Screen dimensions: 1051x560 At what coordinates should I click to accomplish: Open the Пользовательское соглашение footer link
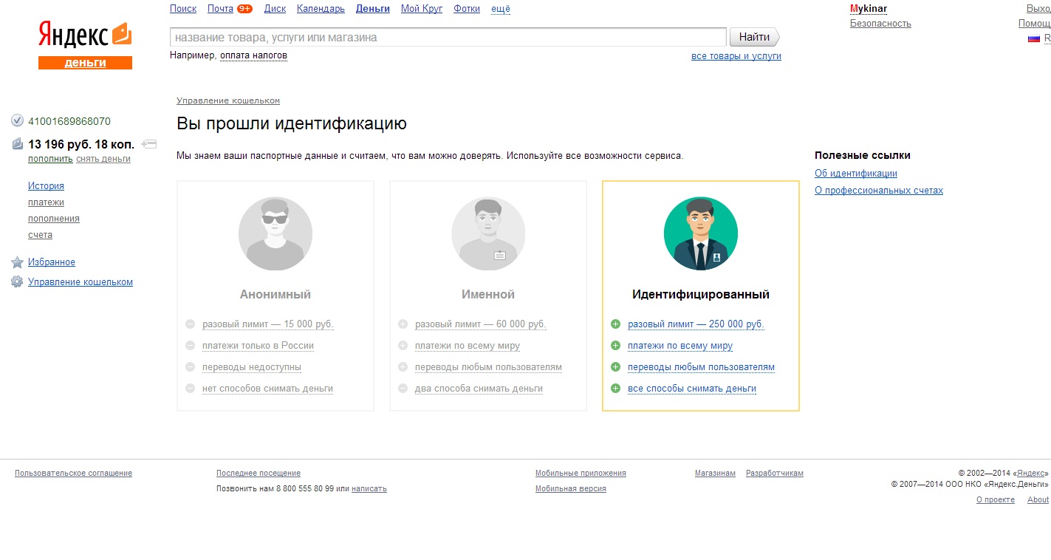point(73,474)
